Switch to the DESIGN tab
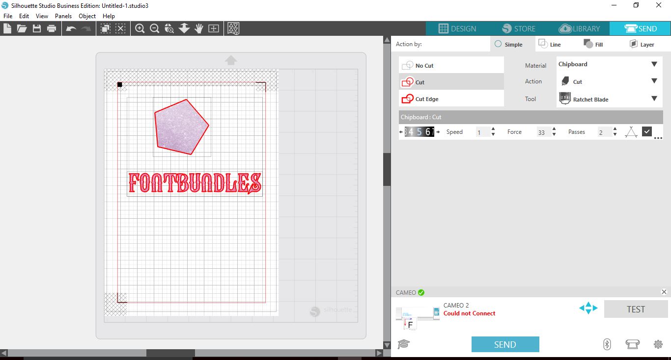The width and height of the screenshot is (671, 360). tap(457, 28)
